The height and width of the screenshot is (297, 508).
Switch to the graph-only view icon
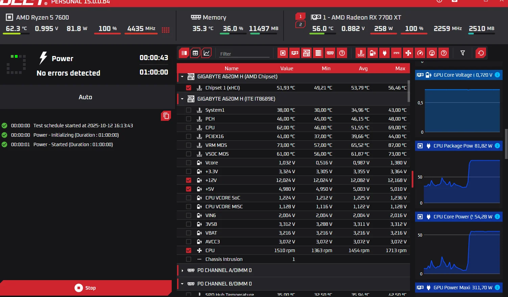207,53
